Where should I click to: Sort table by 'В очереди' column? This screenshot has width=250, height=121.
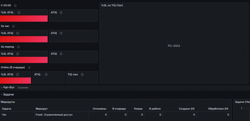pos(119,109)
